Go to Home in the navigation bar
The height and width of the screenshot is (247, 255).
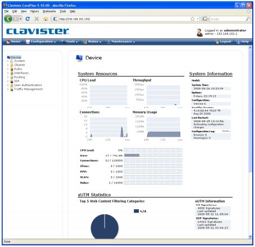(x=14, y=42)
